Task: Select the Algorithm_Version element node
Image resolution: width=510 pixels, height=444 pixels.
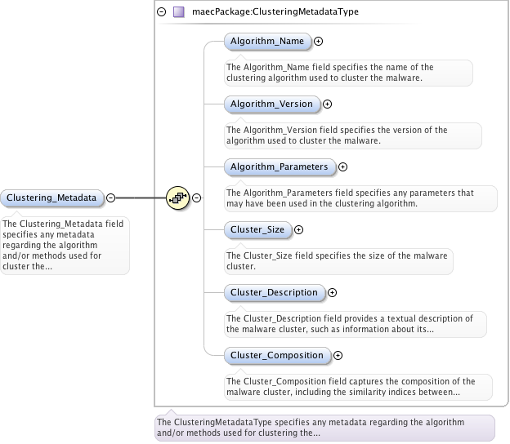Action: tap(271, 104)
